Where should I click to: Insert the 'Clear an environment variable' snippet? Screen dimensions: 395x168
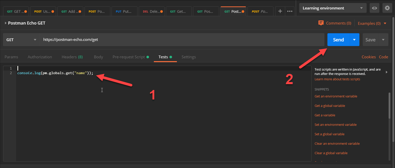[x=337, y=144]
